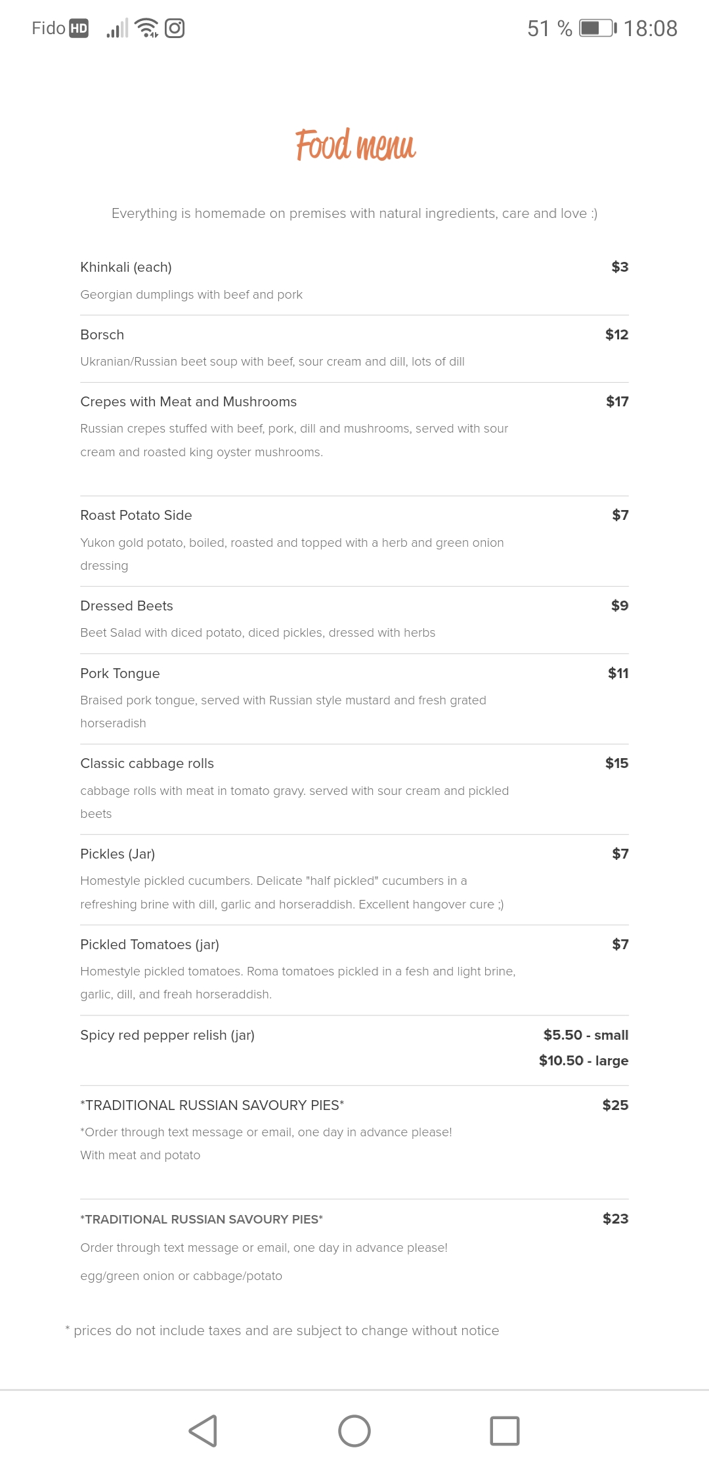
Task: Tap the battery indicator icon
Action: (597, 28)
